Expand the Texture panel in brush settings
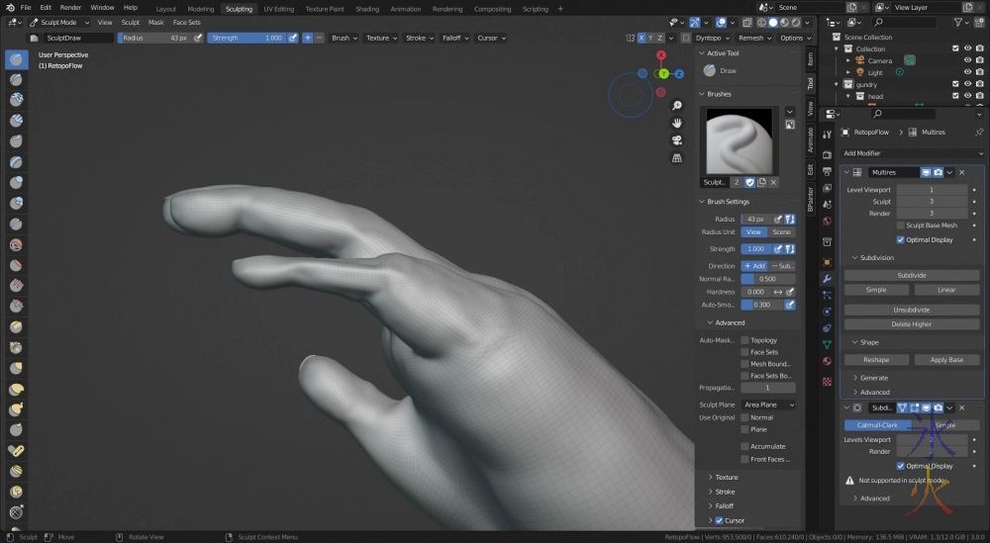The image size is (990, 543). pos(727,477)
